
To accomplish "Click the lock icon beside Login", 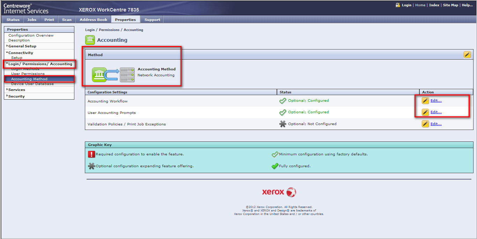I will [x=397, y=5].
